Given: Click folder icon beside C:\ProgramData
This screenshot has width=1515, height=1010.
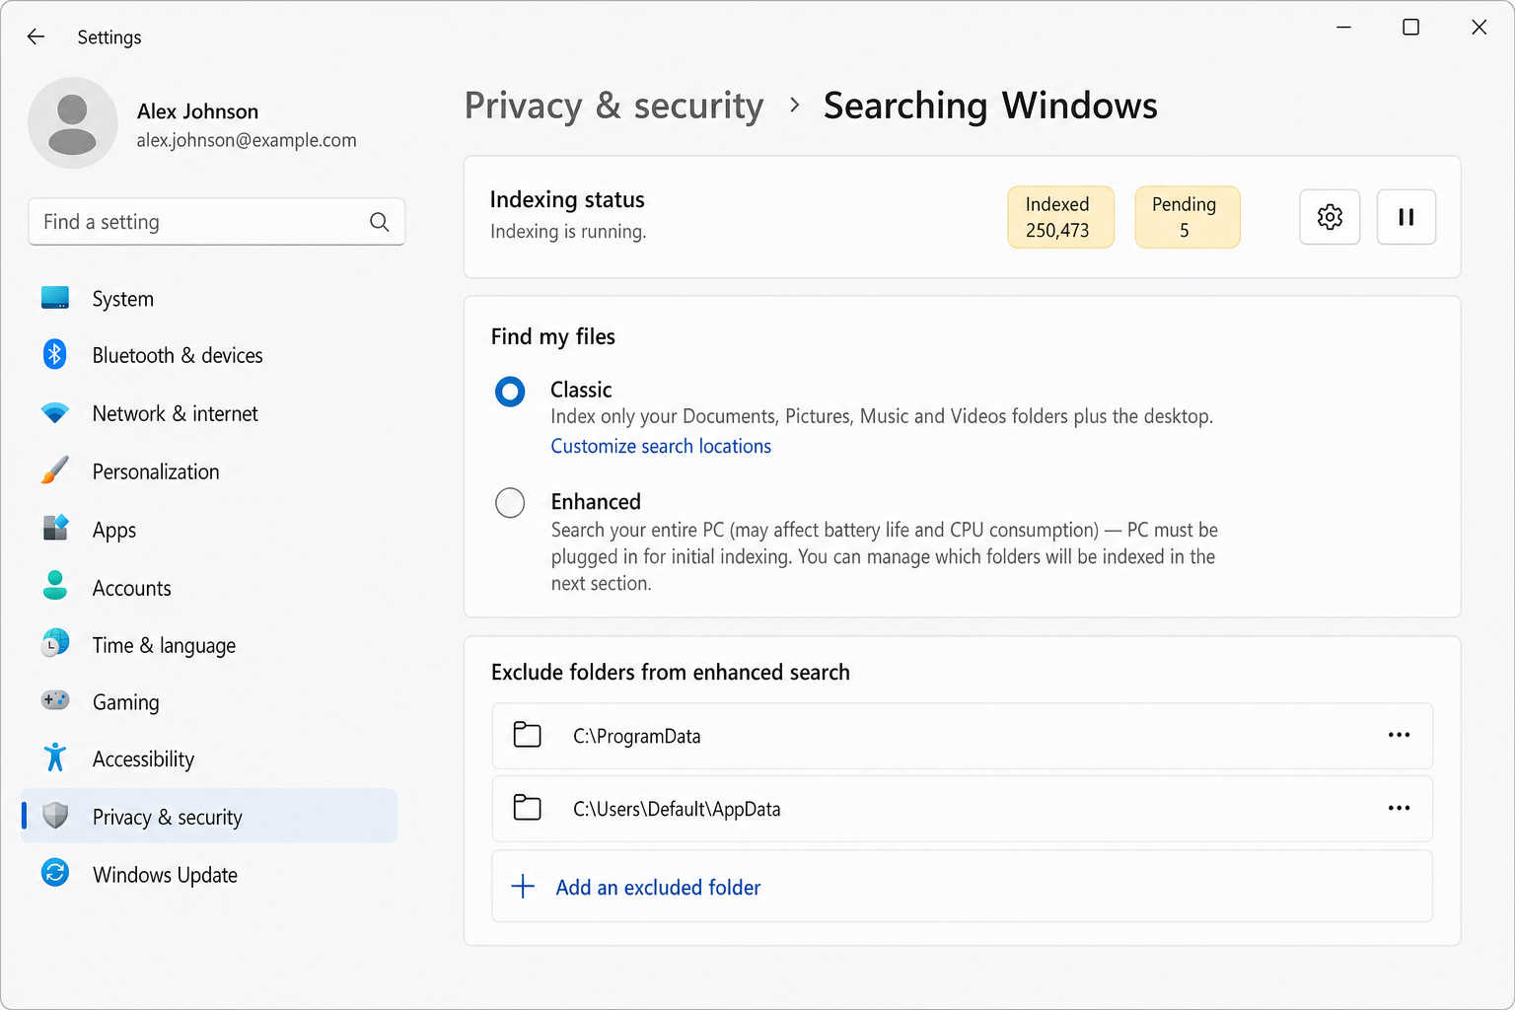Looking at the screenshot, I should [x=528, y=735].
